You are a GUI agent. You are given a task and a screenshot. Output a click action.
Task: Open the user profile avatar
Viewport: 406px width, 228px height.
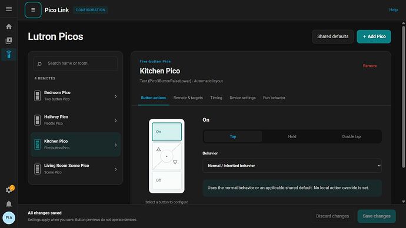tap(9, 217)
